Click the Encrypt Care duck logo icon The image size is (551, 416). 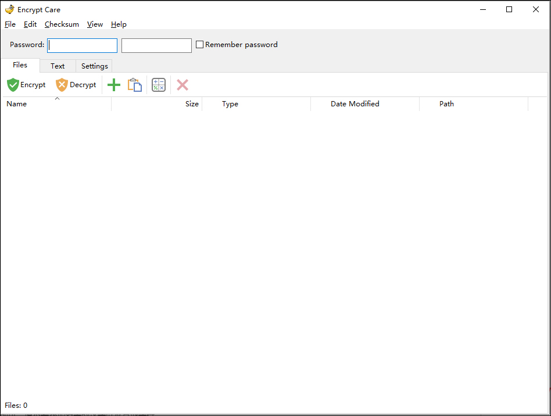pyautogui.click(x=10, y=9)
